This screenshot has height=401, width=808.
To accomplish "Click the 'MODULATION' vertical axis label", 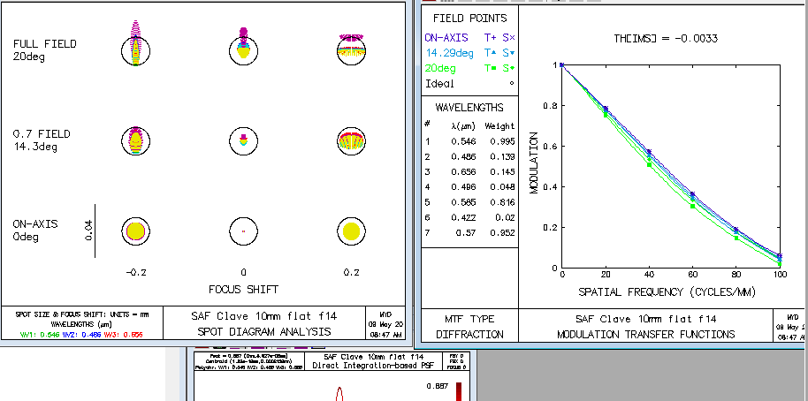I will pyautogui.click(x=533, y=163).
